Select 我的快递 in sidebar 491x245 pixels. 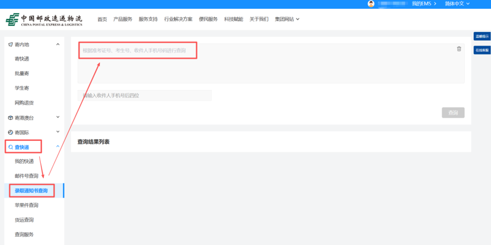(24, 162)
